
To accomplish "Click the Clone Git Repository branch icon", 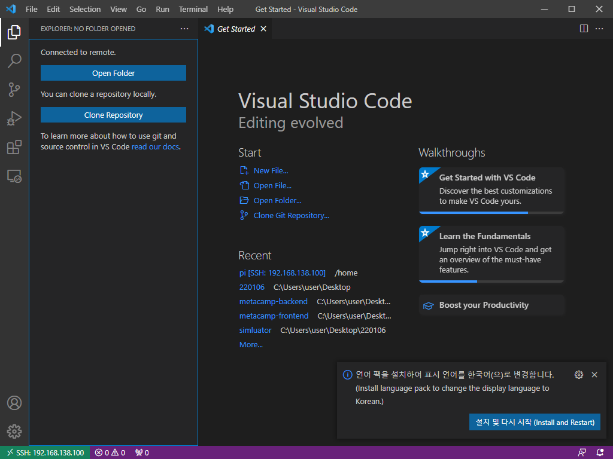I will (244, 215).
